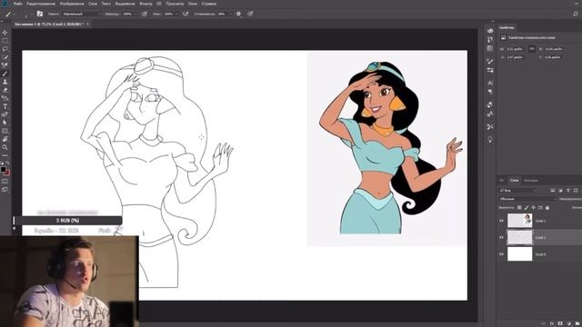Swap foreground and background colors arrow
Viewport: 582px width, 327px height.
point(8,163)
